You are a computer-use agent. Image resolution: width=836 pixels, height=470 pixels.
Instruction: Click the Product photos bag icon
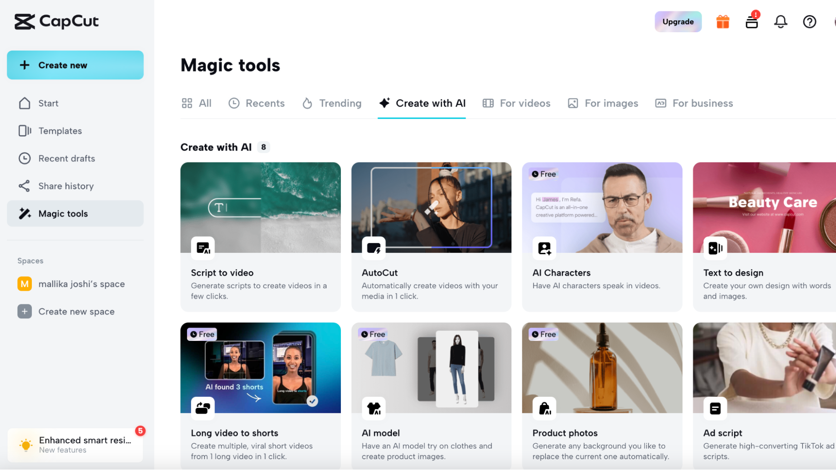pos(544,408)
